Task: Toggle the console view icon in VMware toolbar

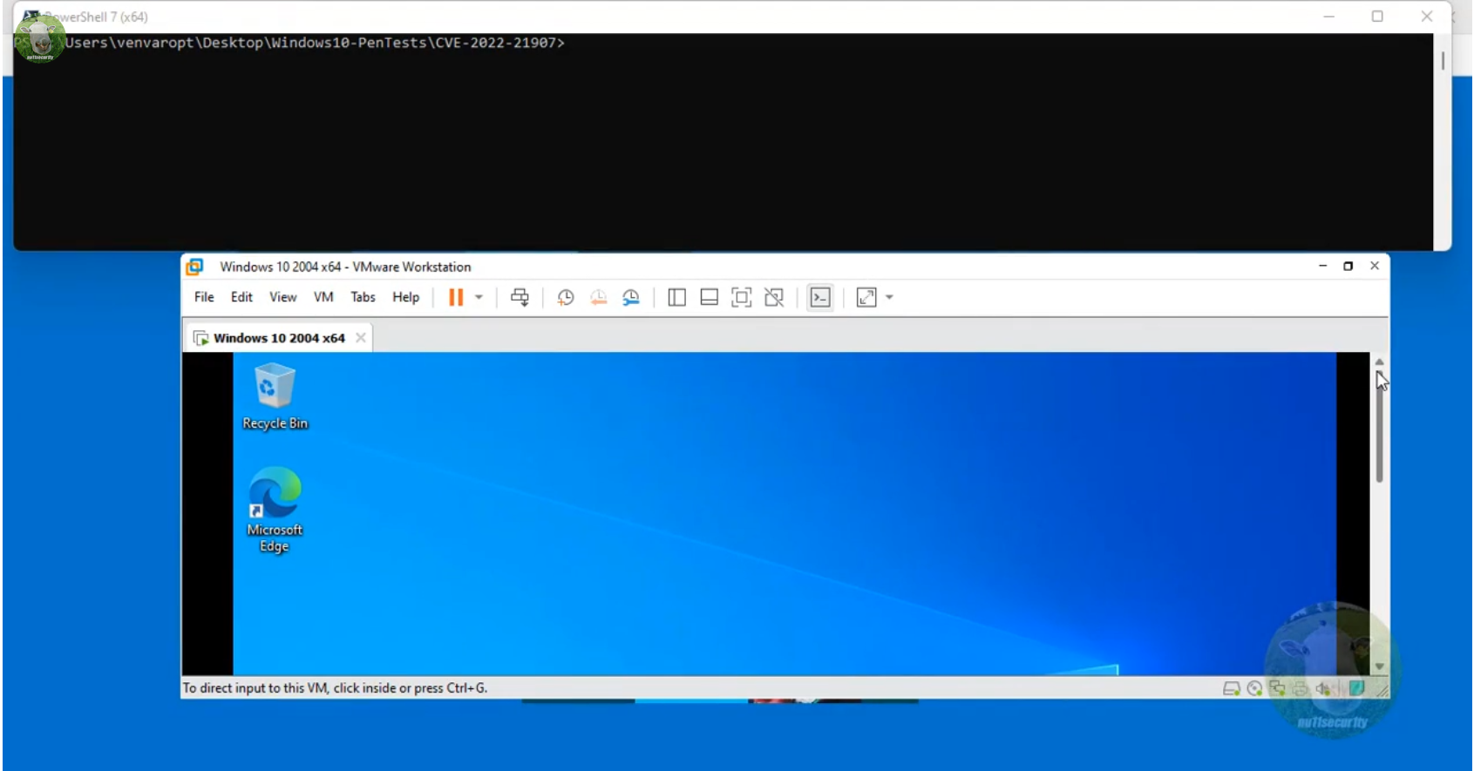Action: [x=820, y=297]
